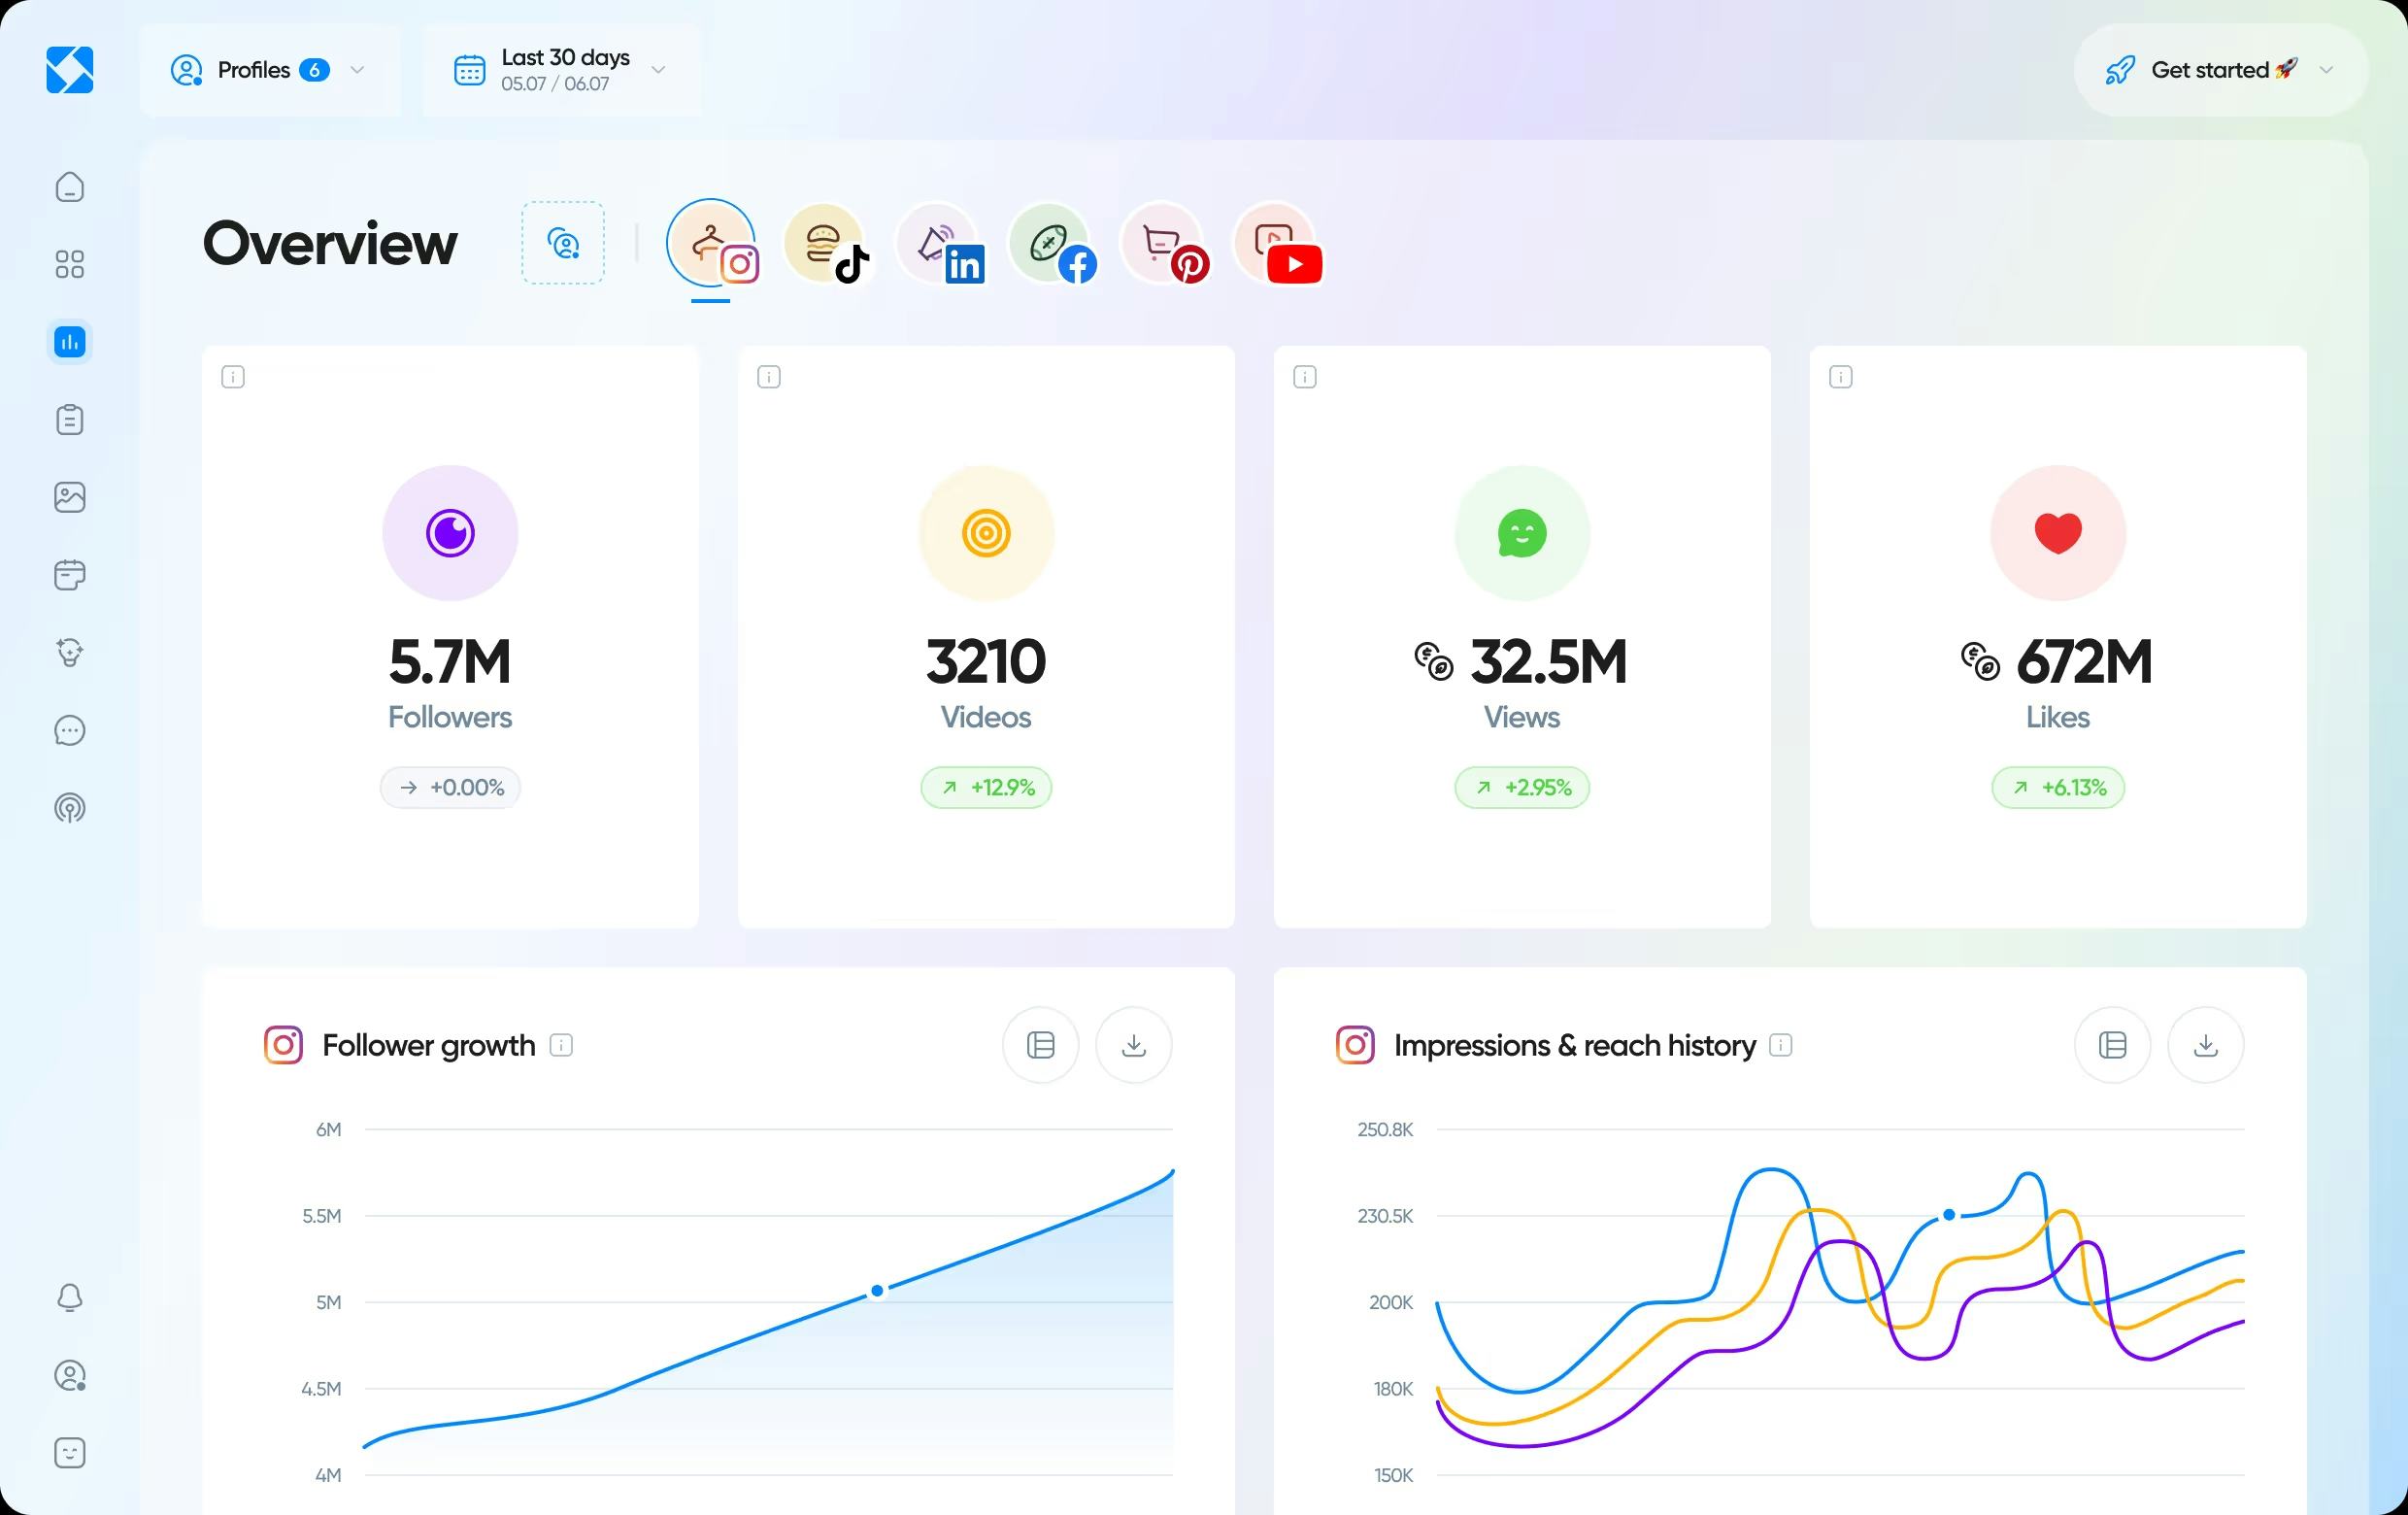This screenshot has width=2408, height=1515.
Task: Select the ideas lightbulb icon
Action: (x=69, y=653)
